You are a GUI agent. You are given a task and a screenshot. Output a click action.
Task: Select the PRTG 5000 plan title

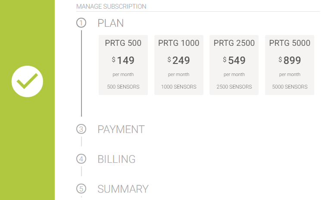pos(290,43)
